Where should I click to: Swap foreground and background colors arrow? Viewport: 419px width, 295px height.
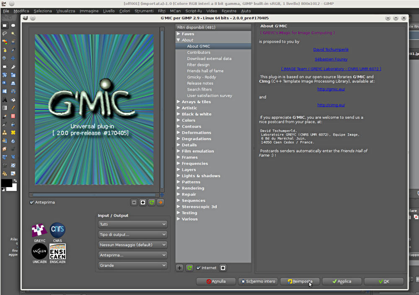point(15,181)
